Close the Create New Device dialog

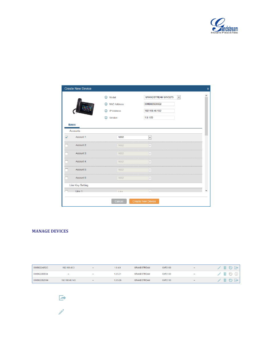click(208, 89)
